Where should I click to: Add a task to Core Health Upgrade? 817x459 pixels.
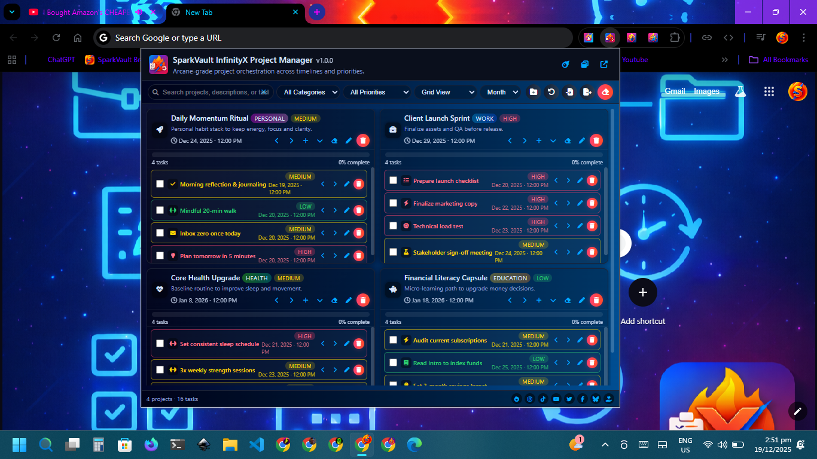[x=306, y=301]
